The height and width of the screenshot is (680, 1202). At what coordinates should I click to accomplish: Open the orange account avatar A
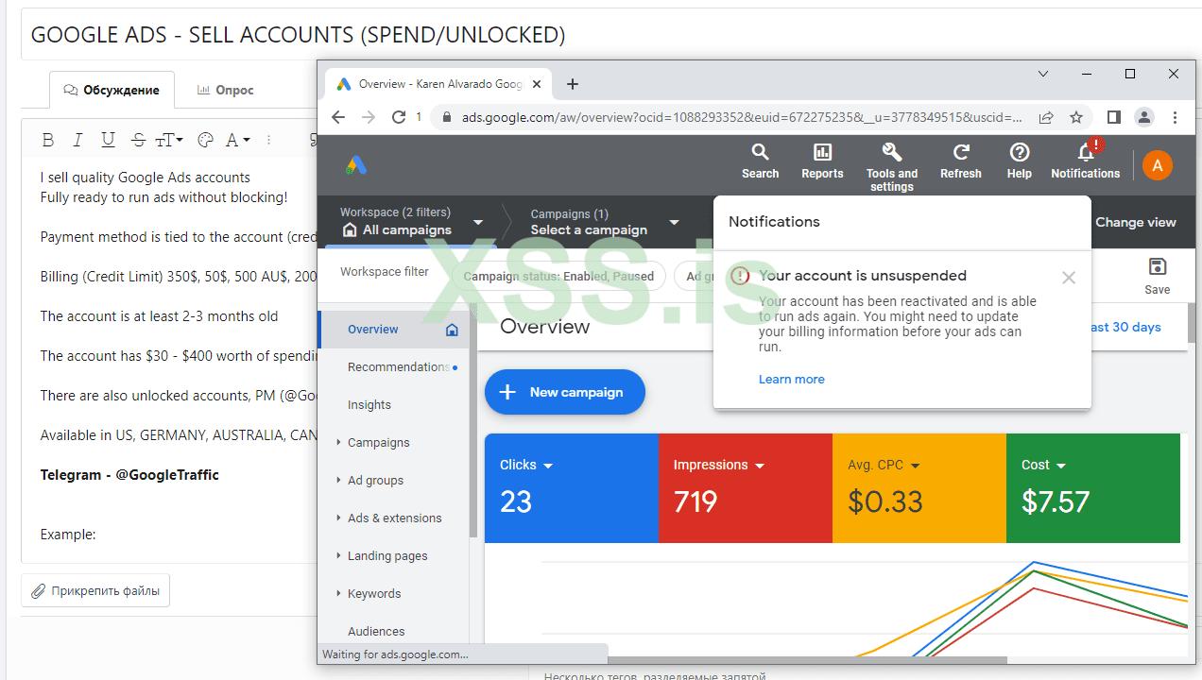coord(1158,165)
